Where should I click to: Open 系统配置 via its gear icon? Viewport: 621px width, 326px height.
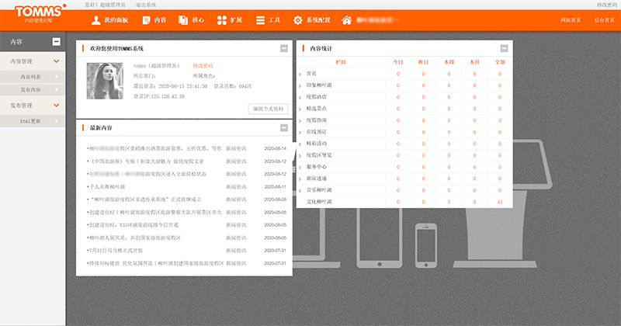(298, 20)
